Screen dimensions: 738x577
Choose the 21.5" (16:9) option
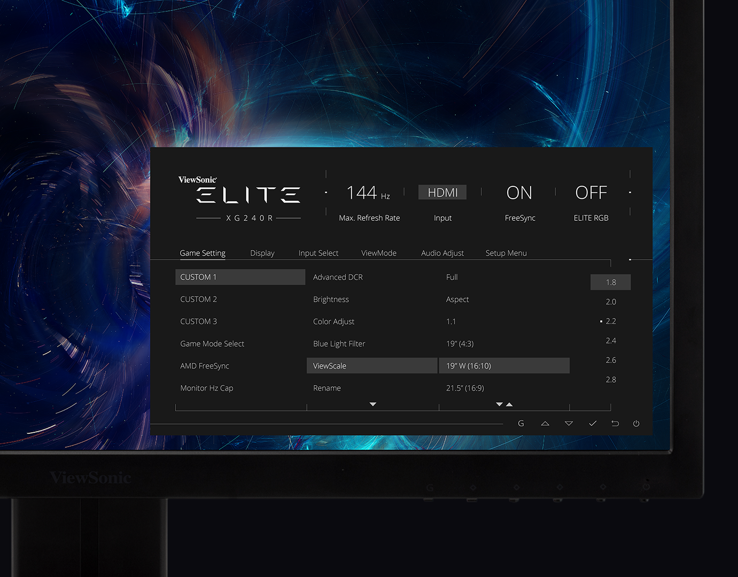(465, 388)
